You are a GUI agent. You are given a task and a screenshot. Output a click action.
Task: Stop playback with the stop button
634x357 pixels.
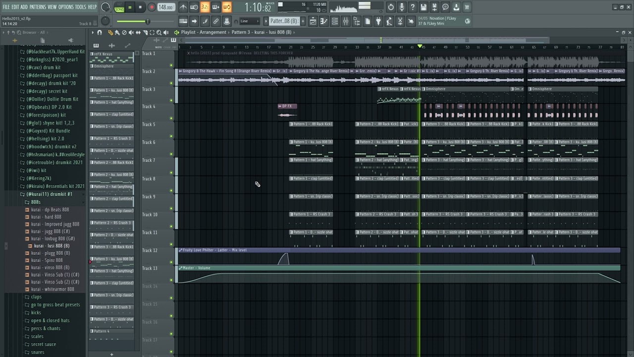tap(140, 7)
